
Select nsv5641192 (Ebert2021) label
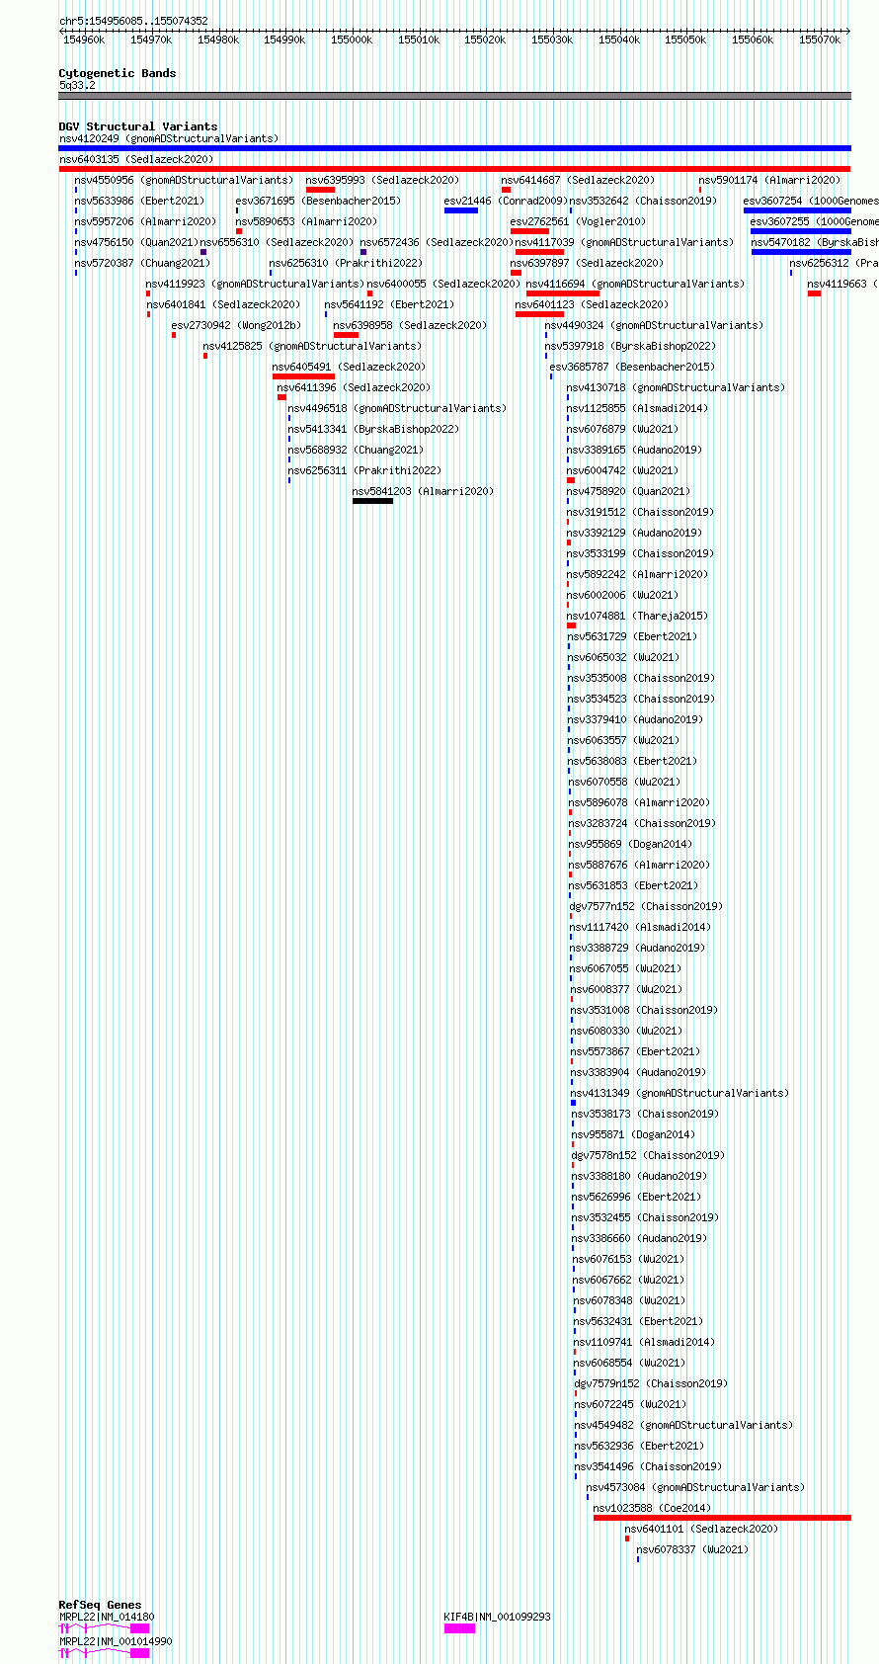[389, 304]
